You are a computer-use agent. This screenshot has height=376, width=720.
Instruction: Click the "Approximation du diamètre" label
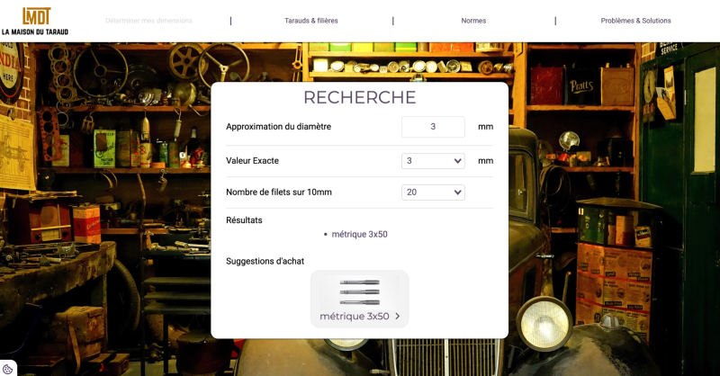click(278, 127)
